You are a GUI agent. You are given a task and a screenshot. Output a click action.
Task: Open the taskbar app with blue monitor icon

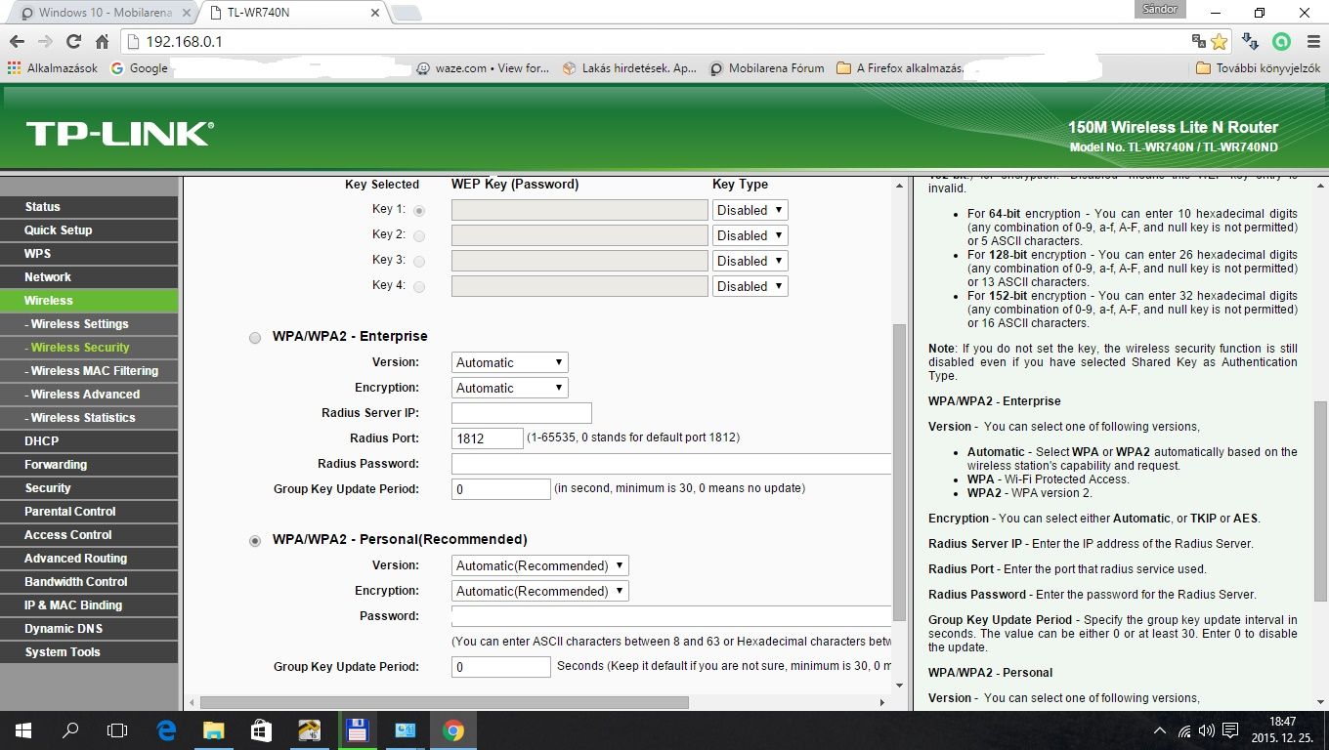[405, 730]
